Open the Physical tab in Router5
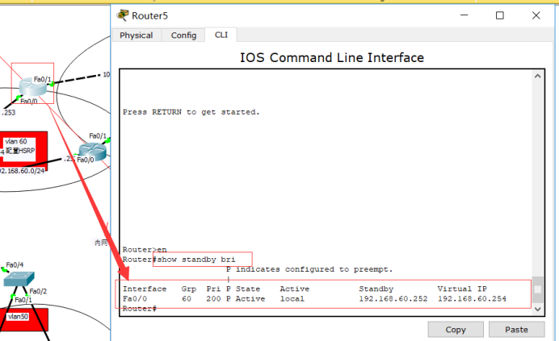The width and height of the screenshot is (559, 341). tap(137, 35)
